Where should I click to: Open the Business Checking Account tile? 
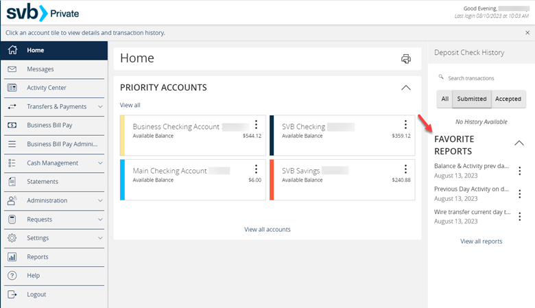pyautogui.click(x=193, y=135)
